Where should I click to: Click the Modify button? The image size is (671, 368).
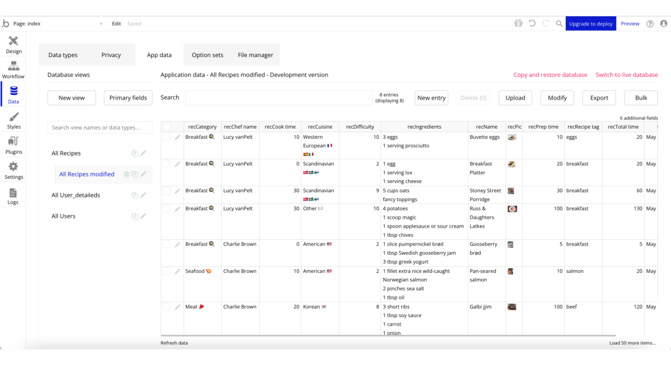coord(557,98)
